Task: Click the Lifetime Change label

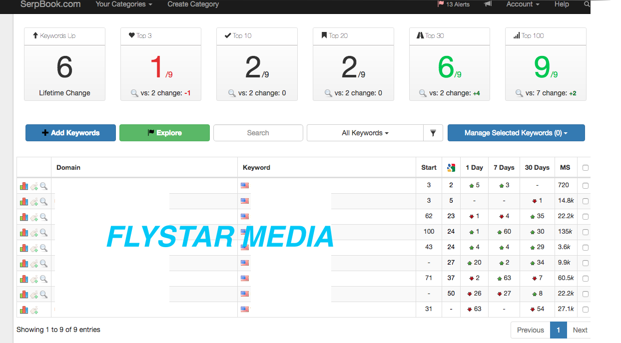Action: point(65,93)
